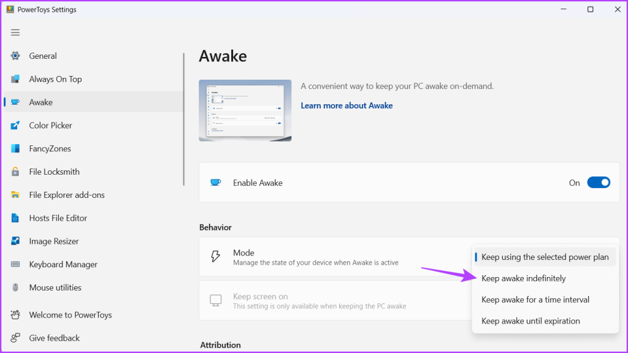628x353 pixels.
Task: Select Keep using the selected power plan
Action: [545, 257]
